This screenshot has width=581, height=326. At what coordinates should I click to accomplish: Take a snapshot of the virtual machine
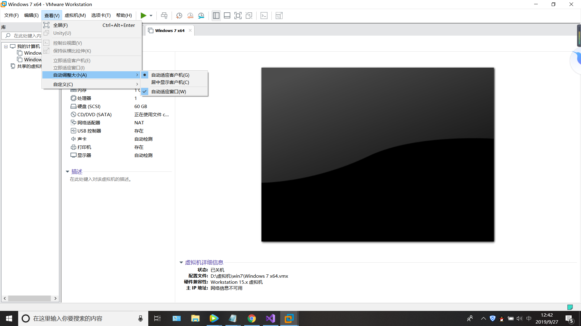(x=179, y=15)
